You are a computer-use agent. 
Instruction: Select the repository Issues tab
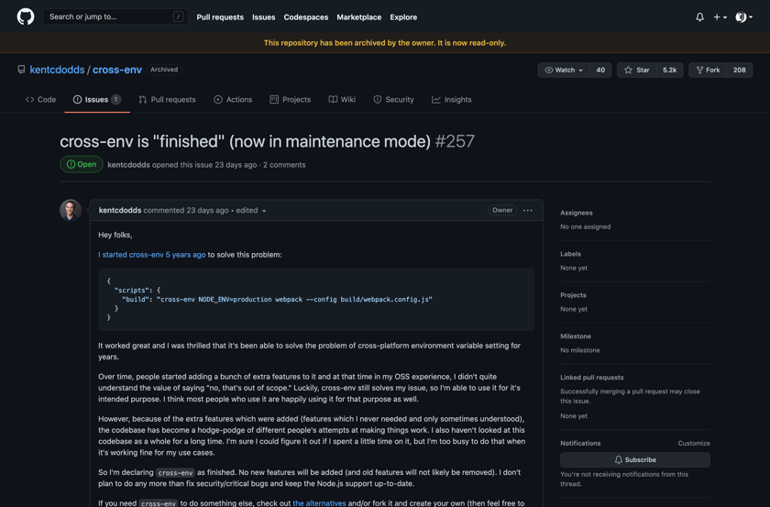click(97, 99)
